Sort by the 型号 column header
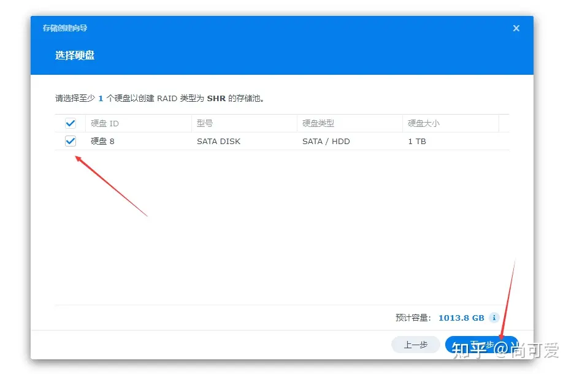Image resolution: width=574 pixels, height=374 pixels. 244,123
